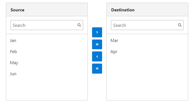
Task: Click the move selected left arrow button
Action: [x=97, y=57]
